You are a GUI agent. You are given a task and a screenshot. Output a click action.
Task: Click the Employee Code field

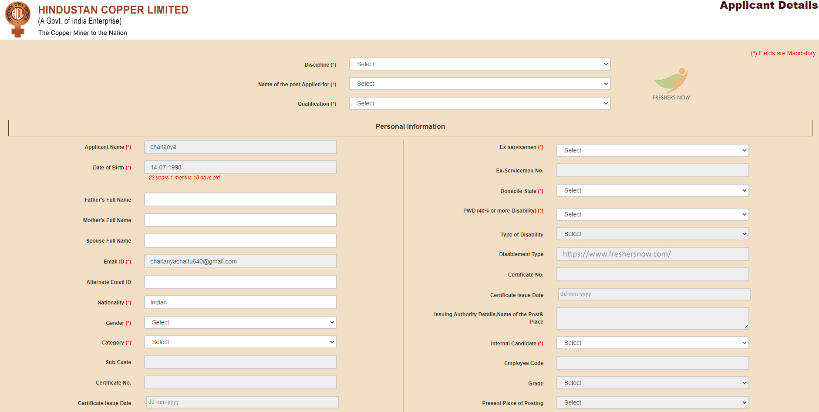[x=653, y=363]
